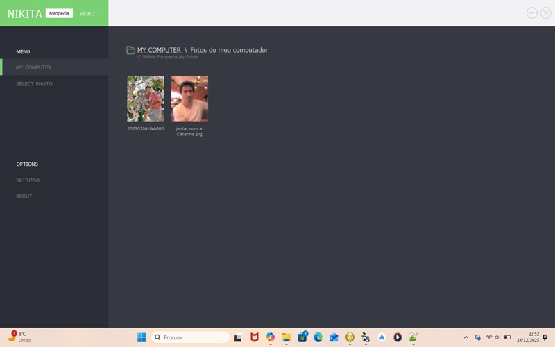Open the Windows Start menu

click(142, 337)
